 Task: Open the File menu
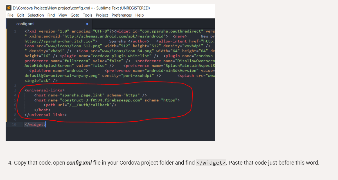pos(10,15)
